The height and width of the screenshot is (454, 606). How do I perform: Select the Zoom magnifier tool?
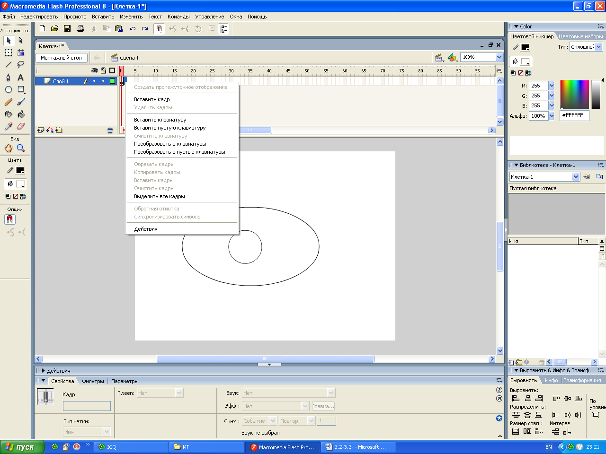[x=21, y=148]
